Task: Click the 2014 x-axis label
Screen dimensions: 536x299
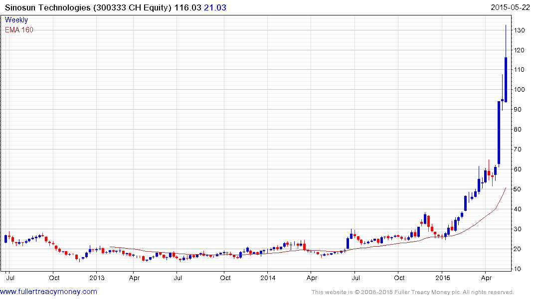Action: point(268,278)
